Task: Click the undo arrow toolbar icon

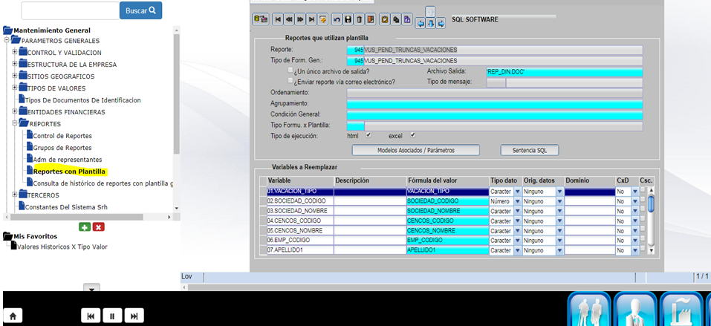Action: click(337, 19)
